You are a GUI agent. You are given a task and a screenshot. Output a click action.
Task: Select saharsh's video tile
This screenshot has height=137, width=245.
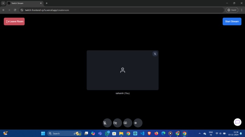[x=122, y=70]
